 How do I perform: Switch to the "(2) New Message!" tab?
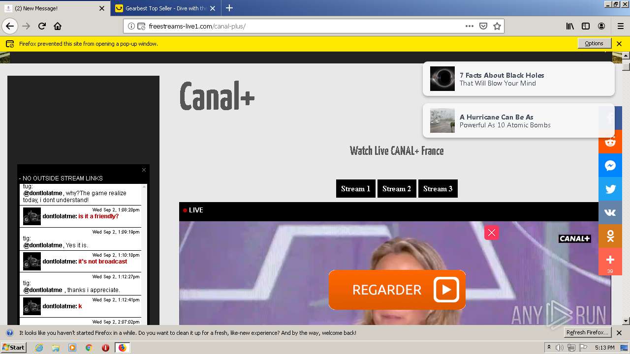55,8
